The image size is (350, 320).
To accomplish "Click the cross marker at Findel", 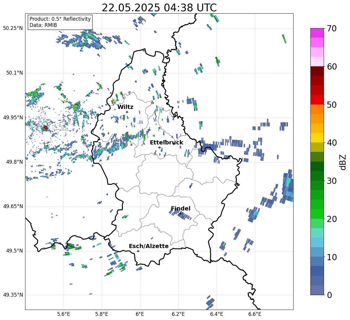I will click(180, 214).
